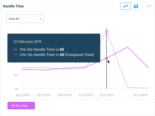Click the 5m y-axis label
The width and height of the screenshot is (155, 116).
pyautogui.click(x=16, y=75)
